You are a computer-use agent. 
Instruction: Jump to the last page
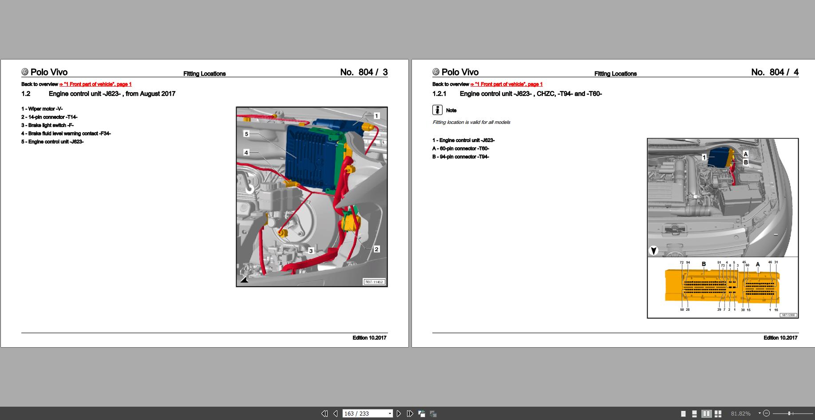pos(410,413)
